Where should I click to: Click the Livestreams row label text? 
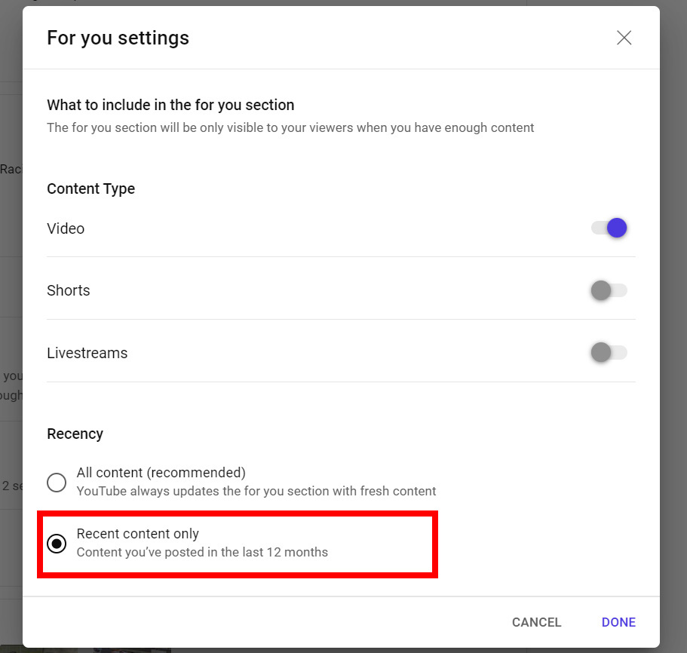(x=87, y=353)
